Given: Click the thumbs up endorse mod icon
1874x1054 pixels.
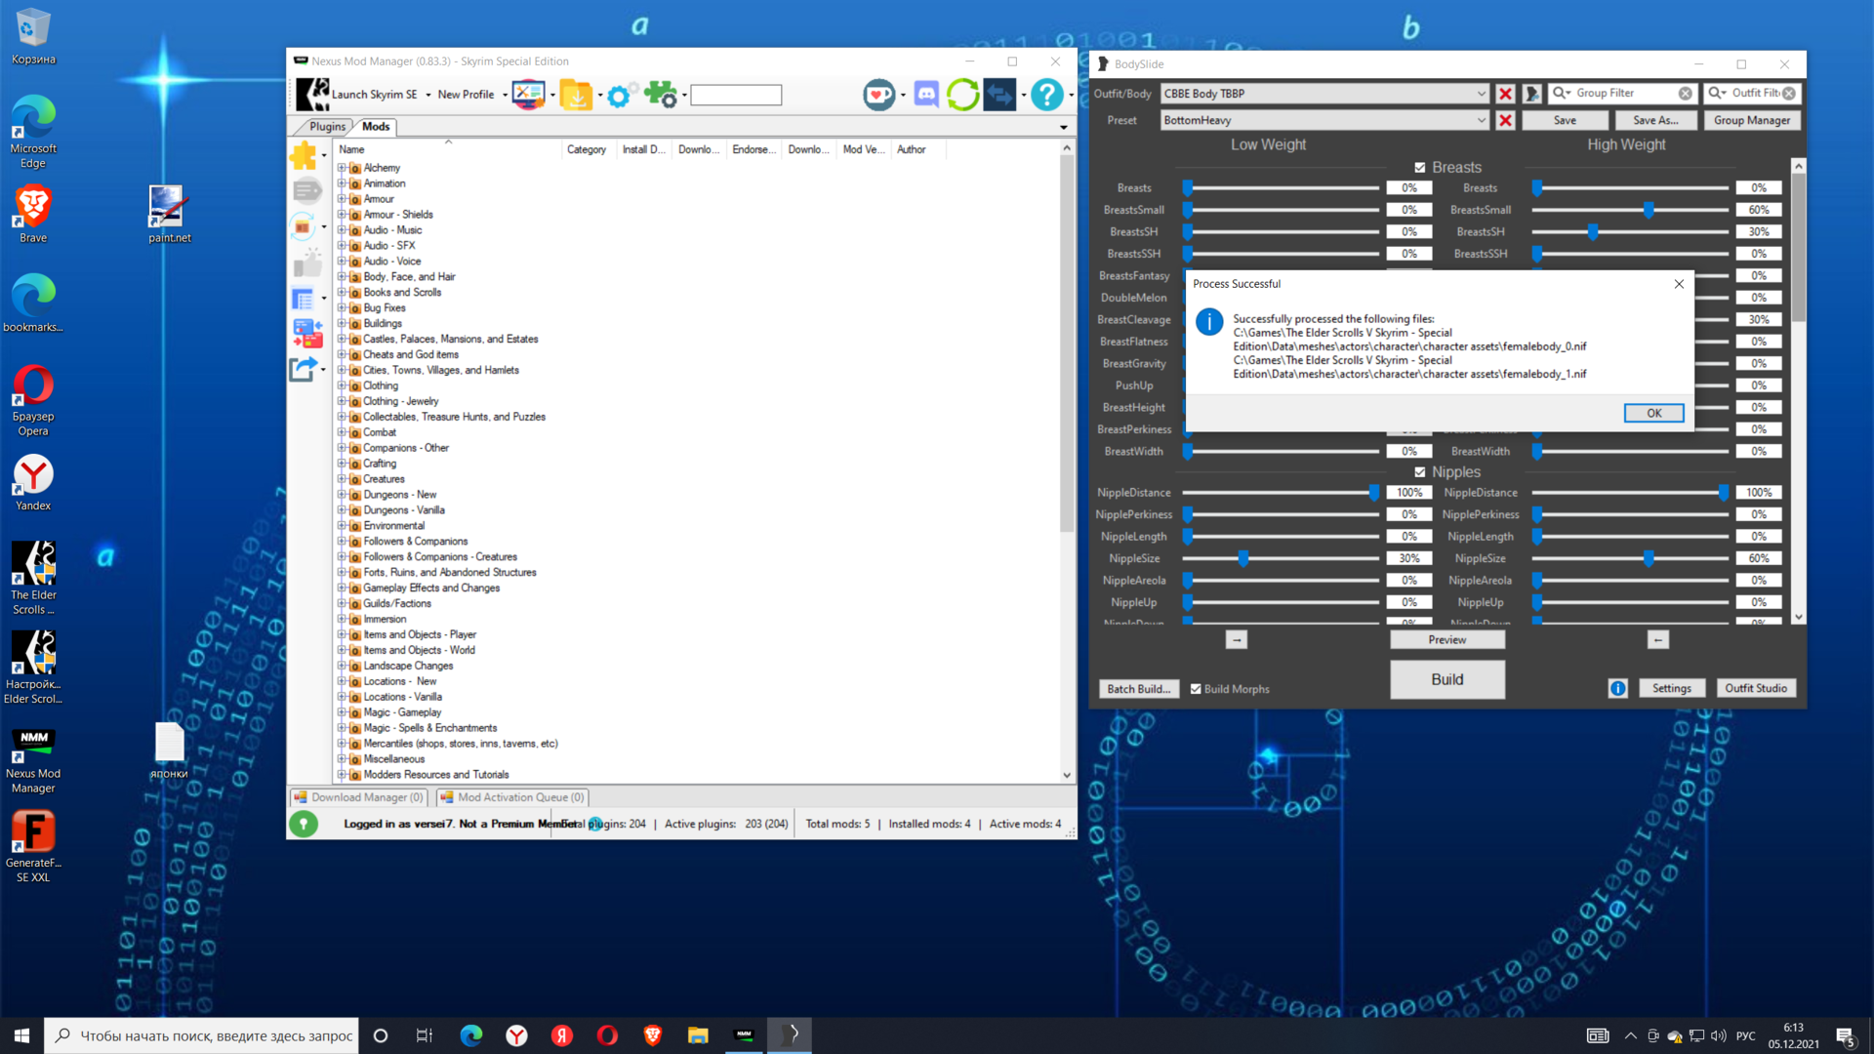Looking at the screenshot, I should pyautogui.click(x=307, y=263).
